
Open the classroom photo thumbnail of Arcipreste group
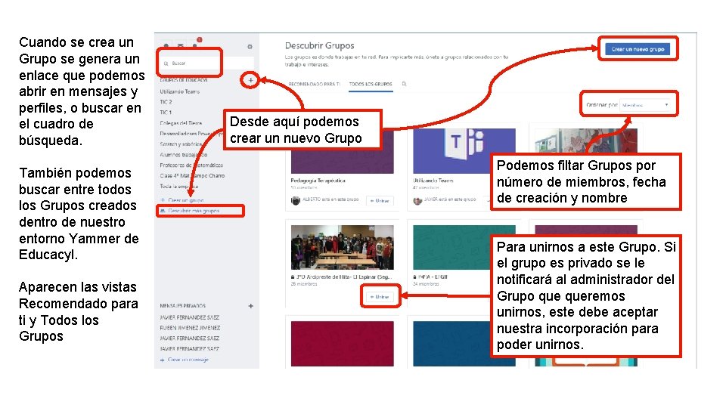[x=342, y=247]
